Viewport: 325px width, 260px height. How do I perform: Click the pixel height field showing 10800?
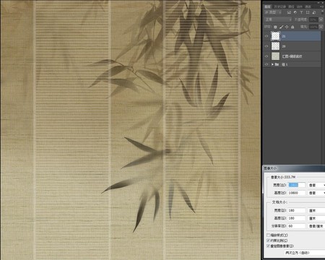coord(297,193)
